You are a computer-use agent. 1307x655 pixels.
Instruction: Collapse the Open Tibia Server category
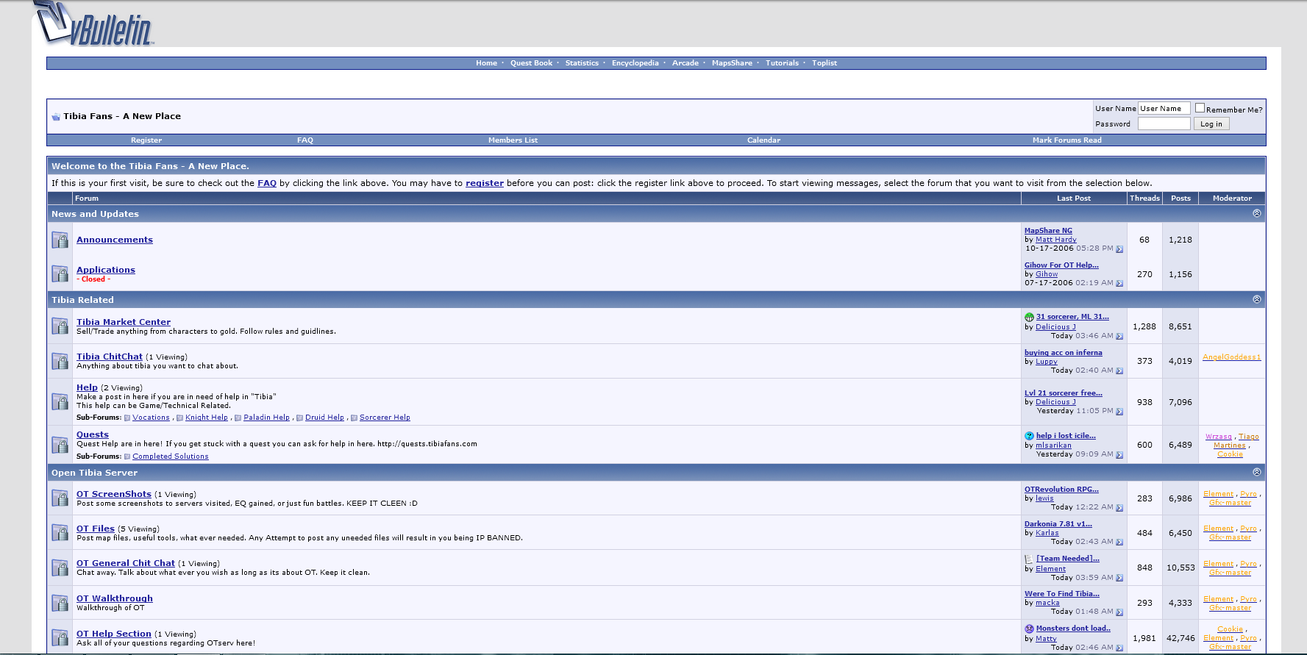(1256, 472)
